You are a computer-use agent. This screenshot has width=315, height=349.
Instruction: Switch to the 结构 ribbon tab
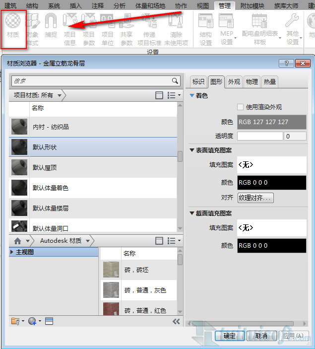click(32, 5)
